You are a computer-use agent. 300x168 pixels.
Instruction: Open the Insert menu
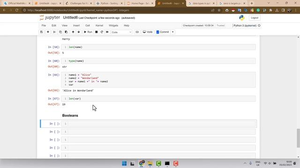tap(76, 26)
